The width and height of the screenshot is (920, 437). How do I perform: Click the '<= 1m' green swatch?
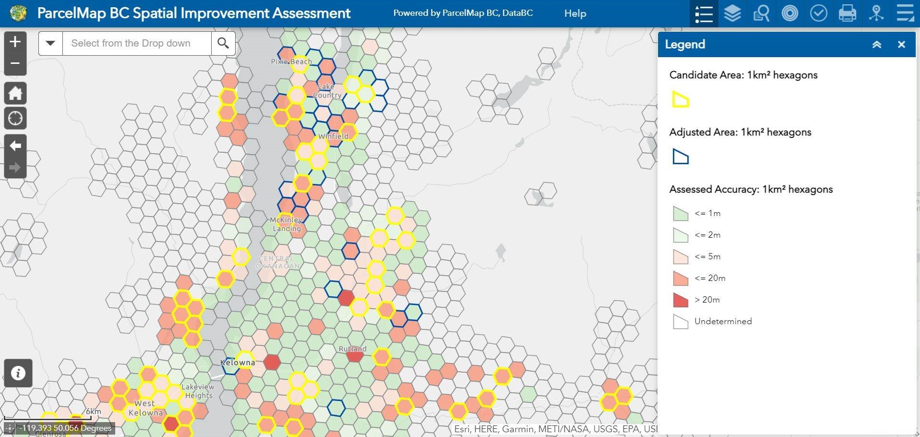(681, 213)
